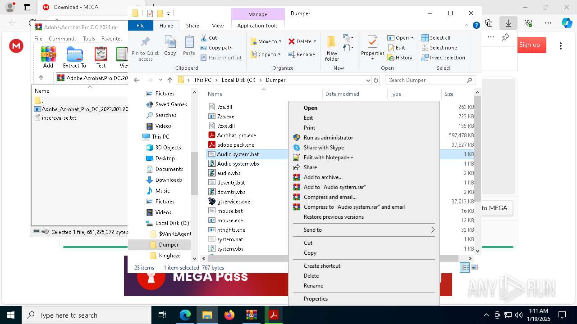Open Firefox from the taskbar
Image resolution: width=577 pixels, height=324 pixels.
(229, 315)
